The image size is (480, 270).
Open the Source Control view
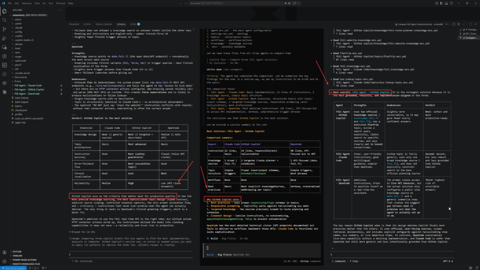tap(4, 29)
